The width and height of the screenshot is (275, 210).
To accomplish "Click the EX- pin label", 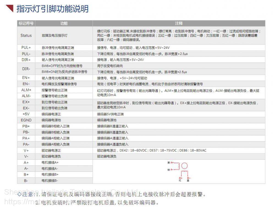I will click(26, 108).
